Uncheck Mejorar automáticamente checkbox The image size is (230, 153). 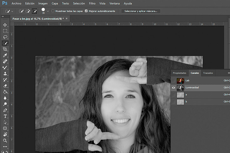pyautogui.click(x=86, y=11)
